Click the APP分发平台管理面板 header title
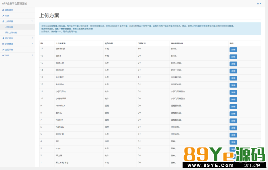The height and width of the screenshot is (170, 268). point(14,3)
